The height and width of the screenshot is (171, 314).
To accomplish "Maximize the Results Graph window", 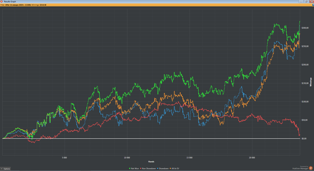I will [306, 1].
